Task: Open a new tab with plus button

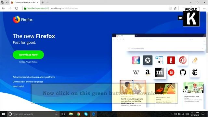Action: tap(43, 2)
